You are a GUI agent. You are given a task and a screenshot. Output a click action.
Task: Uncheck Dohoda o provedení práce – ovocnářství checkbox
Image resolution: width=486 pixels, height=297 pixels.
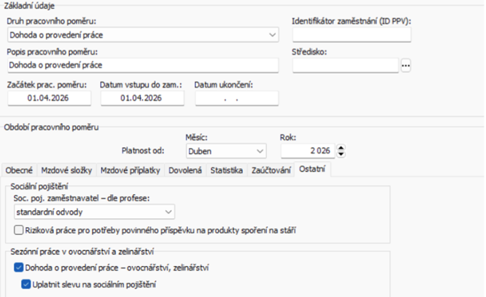point(19,268)
